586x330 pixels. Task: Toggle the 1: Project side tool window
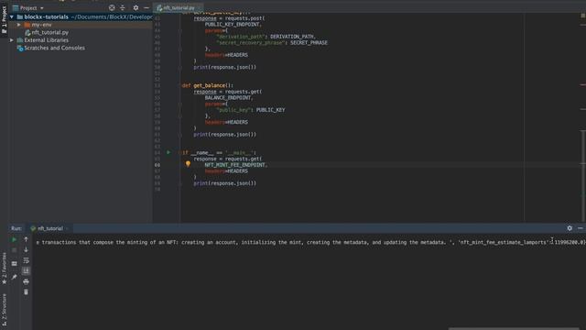(x=4, y=19)
